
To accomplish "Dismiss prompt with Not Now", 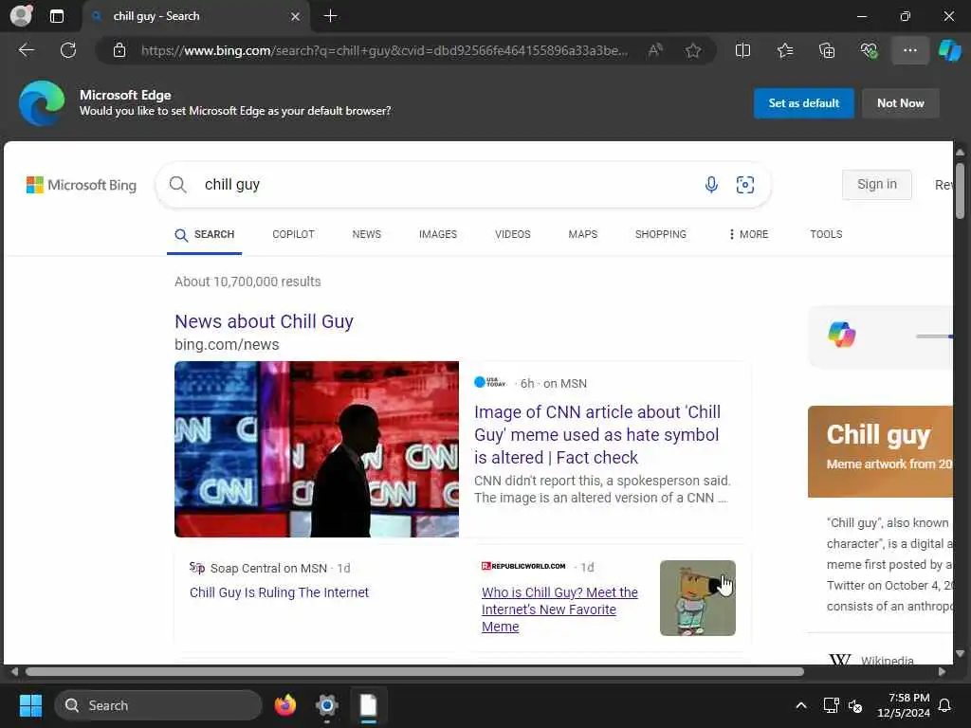I will click(901, 102).
